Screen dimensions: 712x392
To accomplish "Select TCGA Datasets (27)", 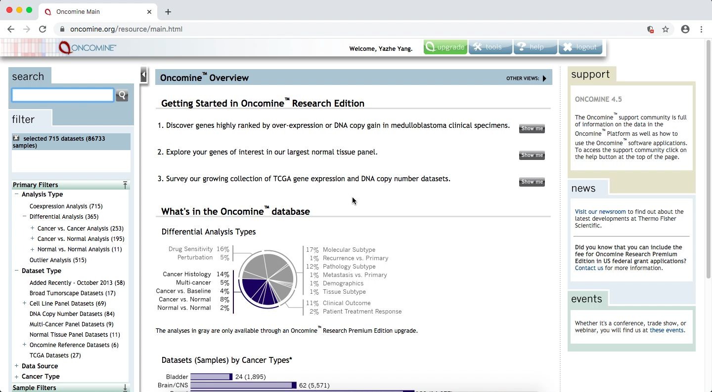I will click(x=55, y=355).
